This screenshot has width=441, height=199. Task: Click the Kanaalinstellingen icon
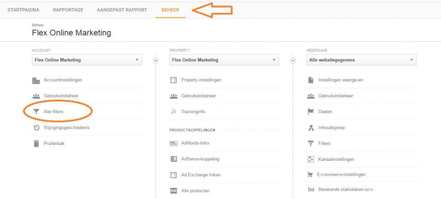311,160
